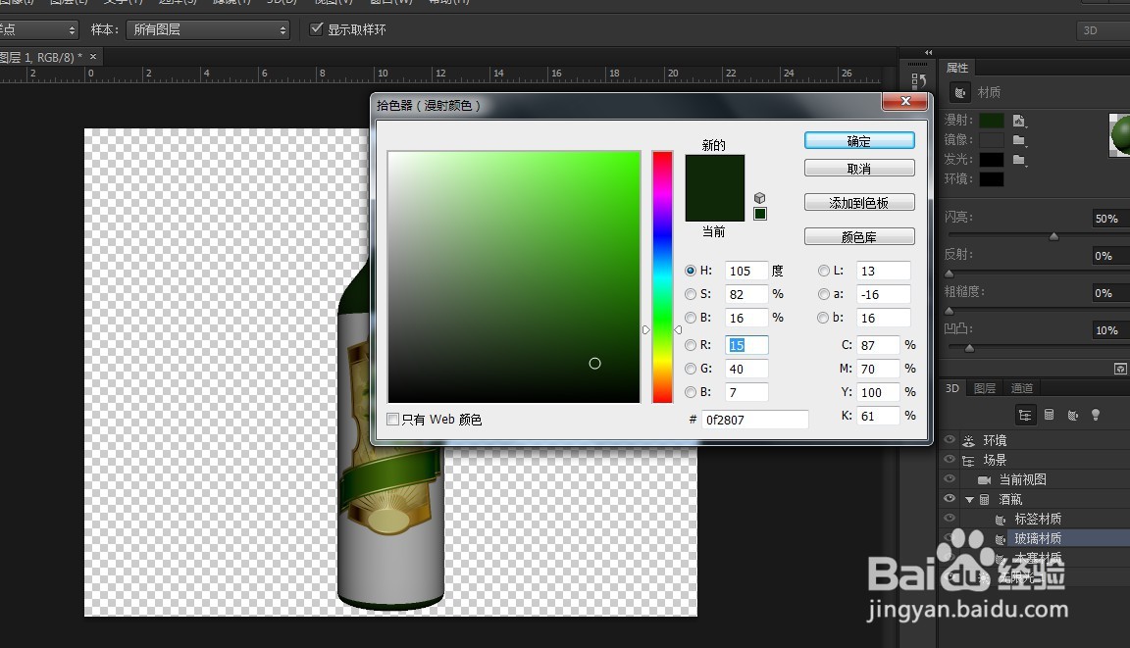The image size is (1130, 648).
Task: Click the 添加到色板 button
Action: (859, 203)
